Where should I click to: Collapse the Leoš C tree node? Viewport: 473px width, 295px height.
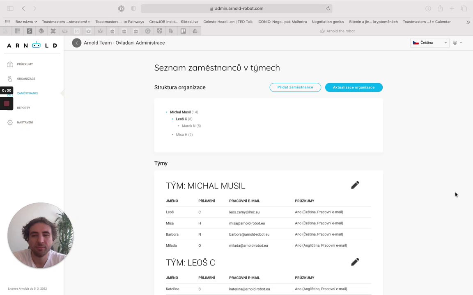(172, 119)
